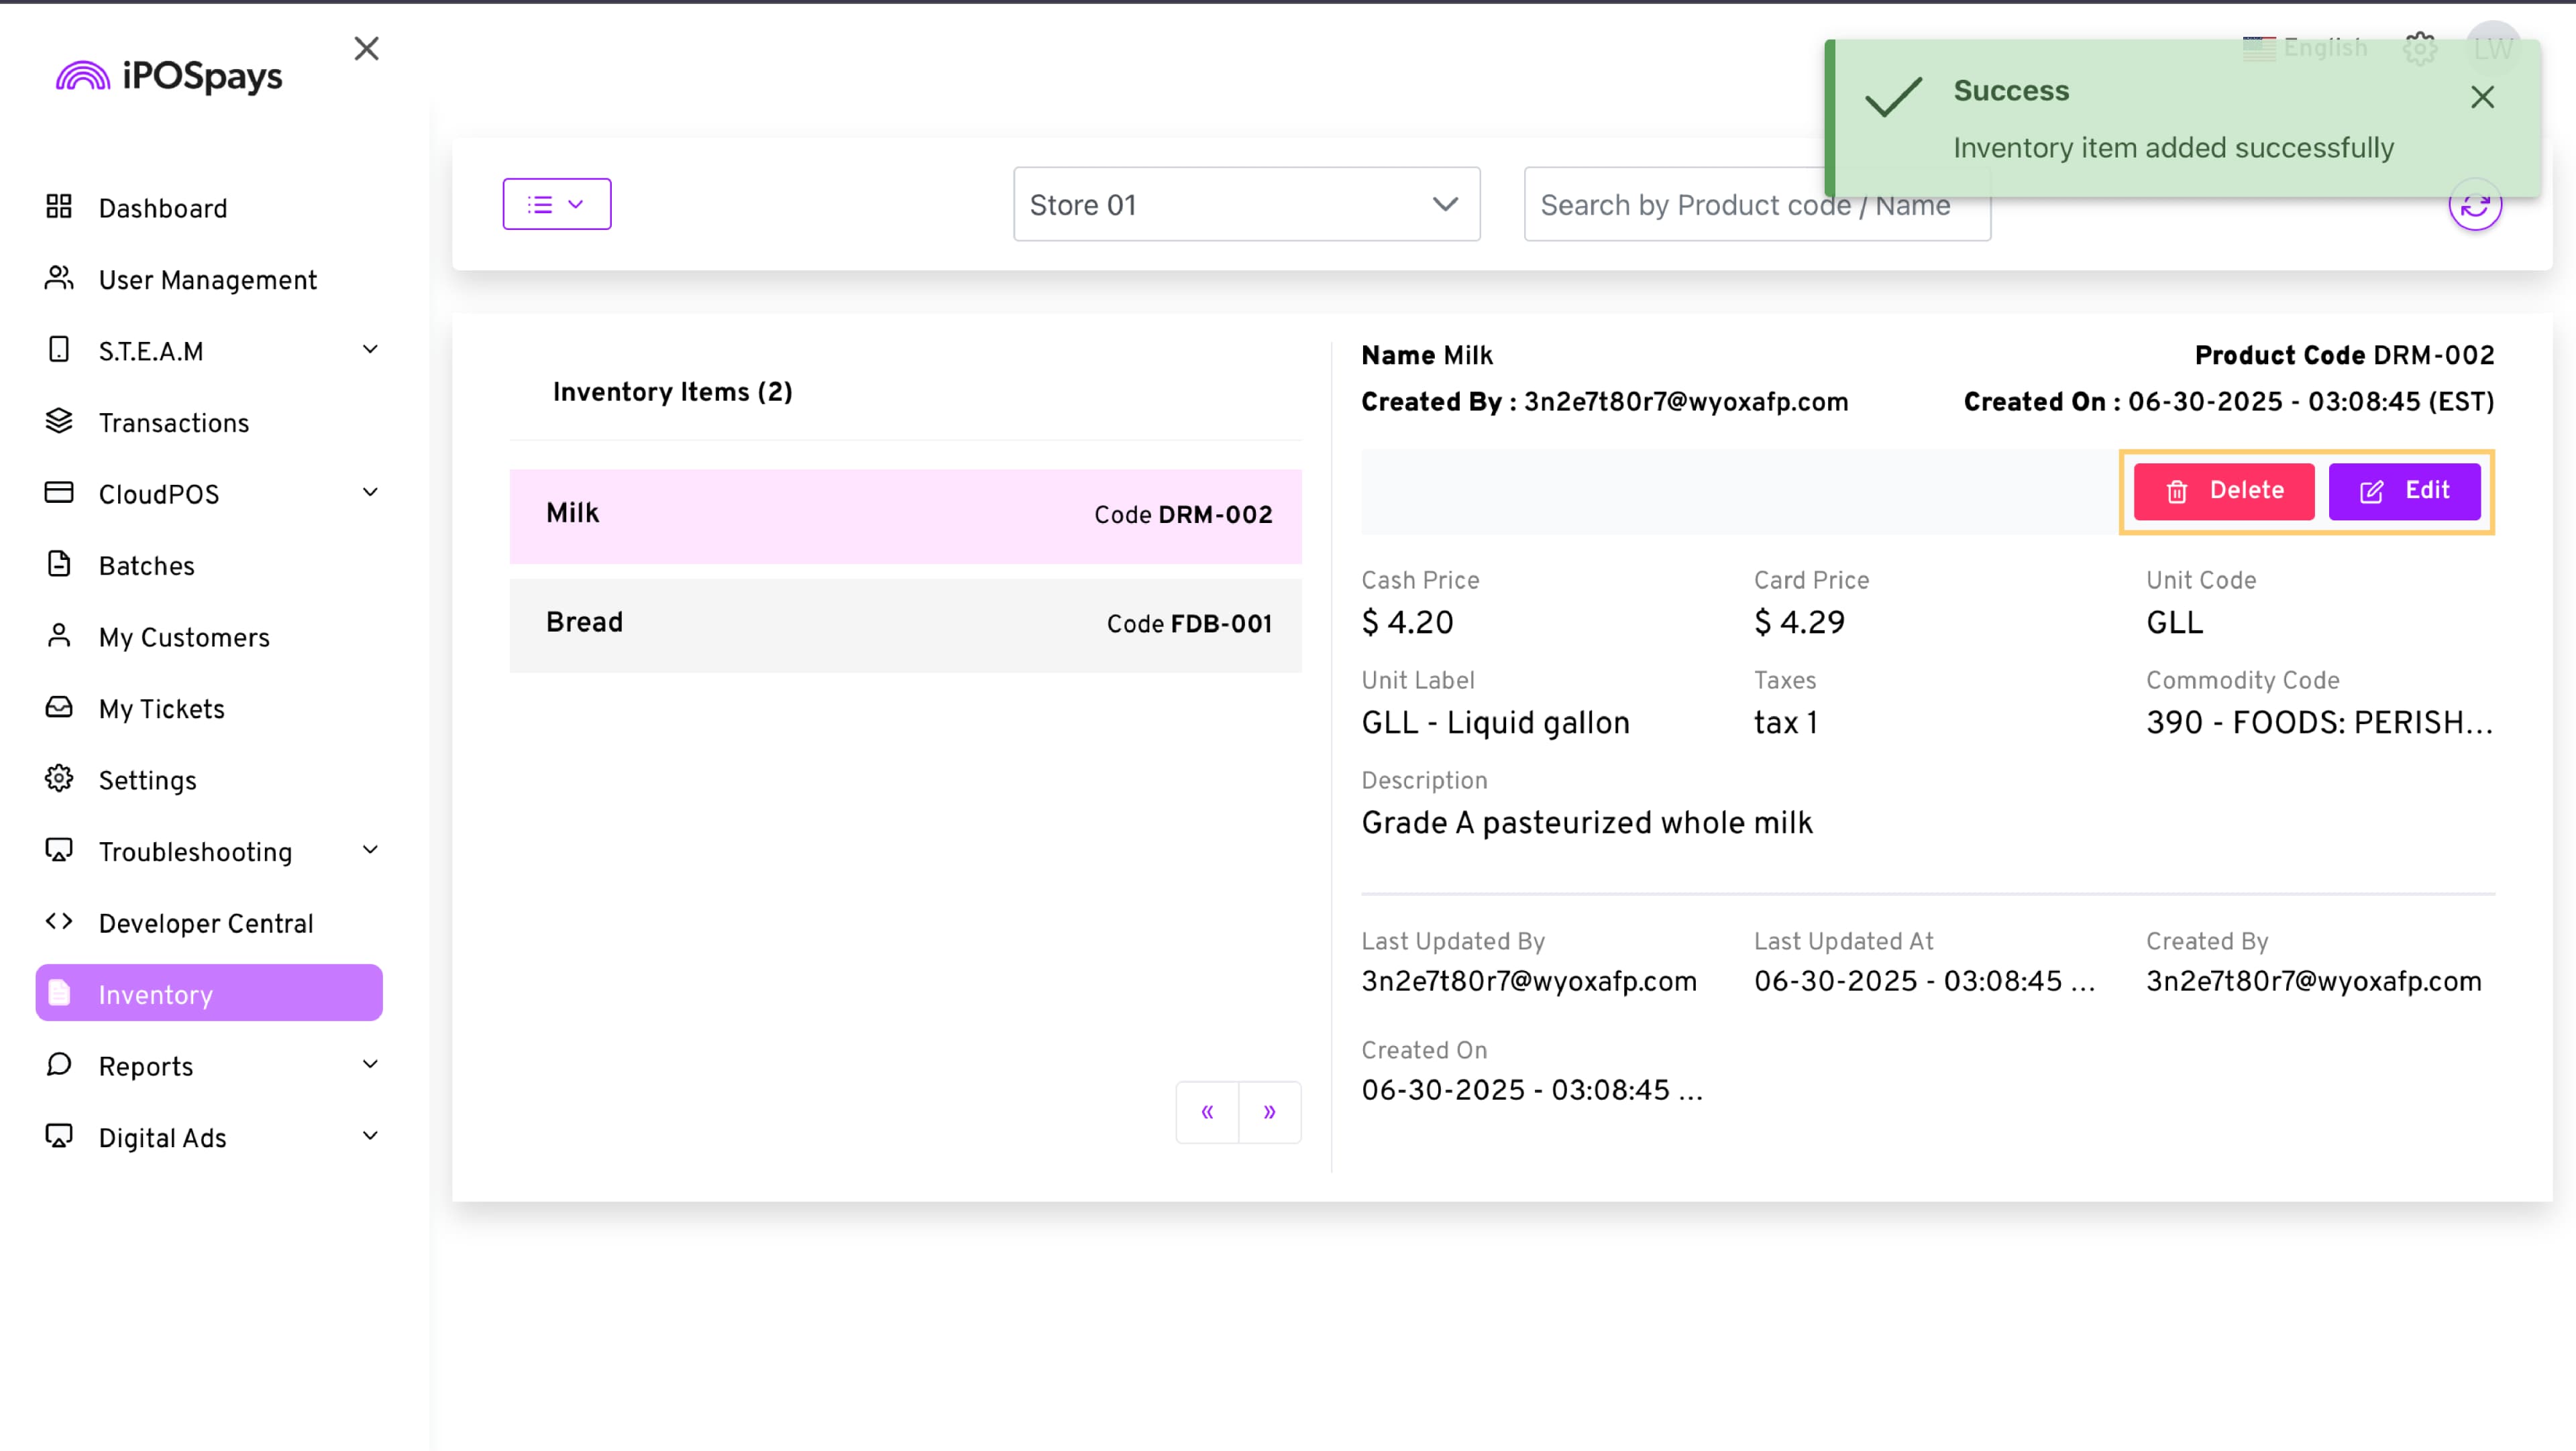
Task: Open User Management from sidebar
Action: (x=207, y=280)
